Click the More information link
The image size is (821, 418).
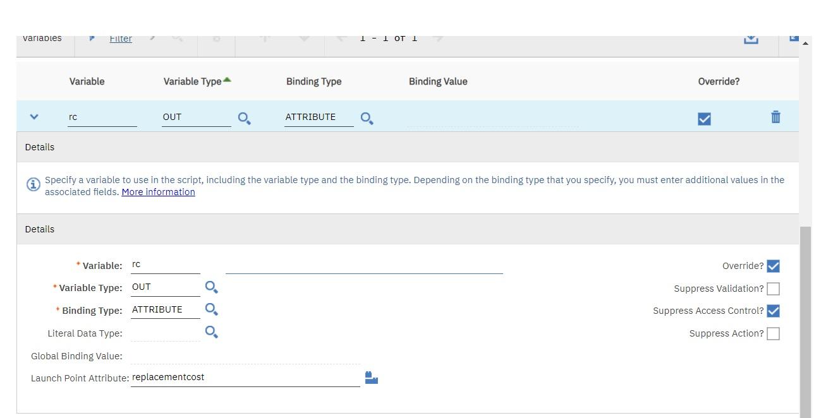(158, 192)
